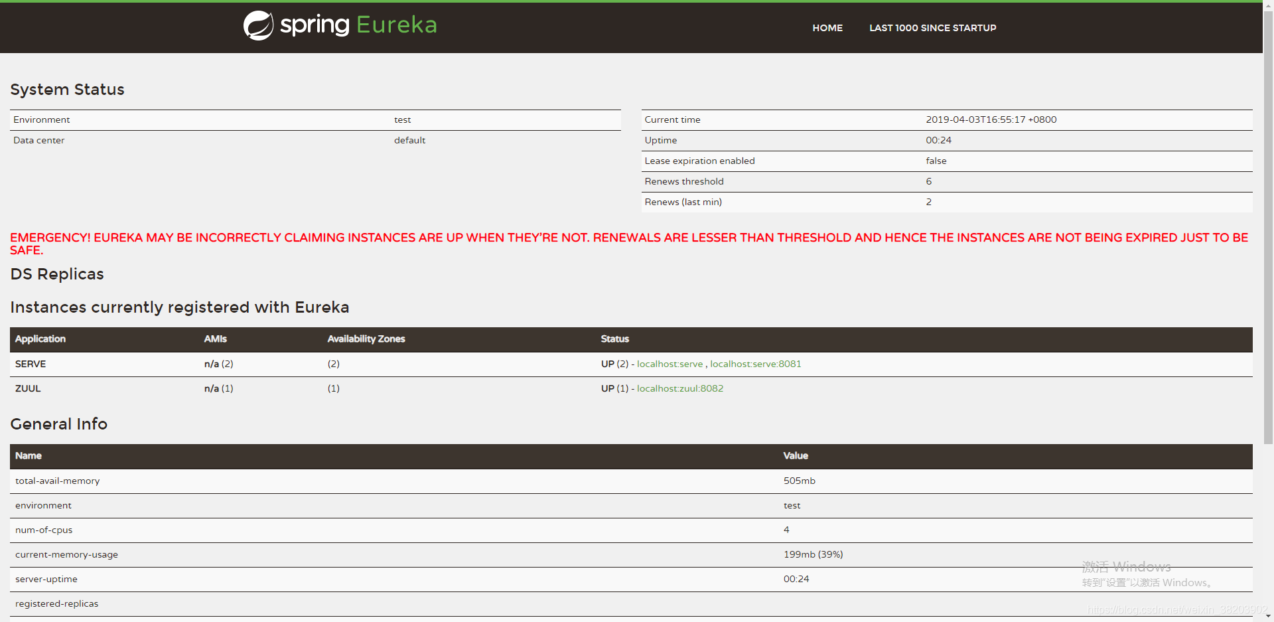The width and height of the screenshot is (1274, 622).
Task: Click the Name column header in General Info
Action: [29, 455]
